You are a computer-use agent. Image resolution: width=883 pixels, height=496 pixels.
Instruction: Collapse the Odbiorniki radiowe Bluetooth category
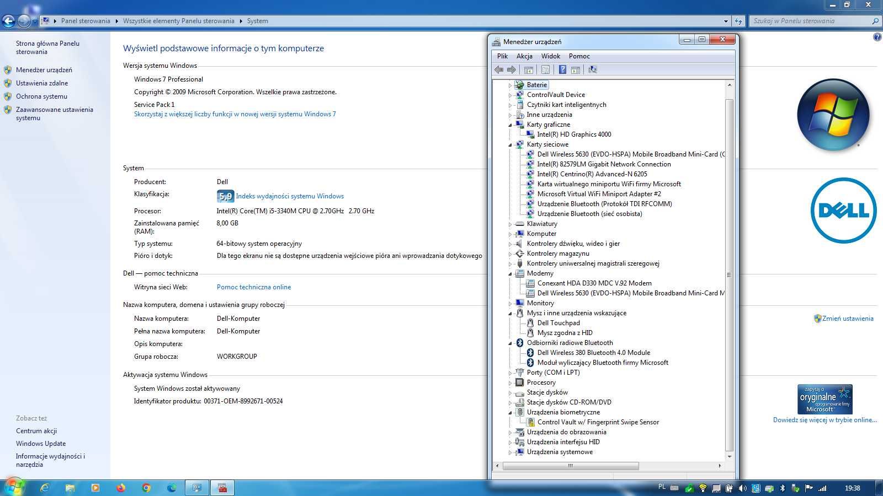(510, 343)
